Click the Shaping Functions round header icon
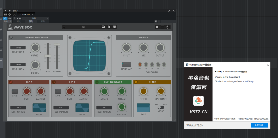Screen dimensions: 278x138 [11, 37]
